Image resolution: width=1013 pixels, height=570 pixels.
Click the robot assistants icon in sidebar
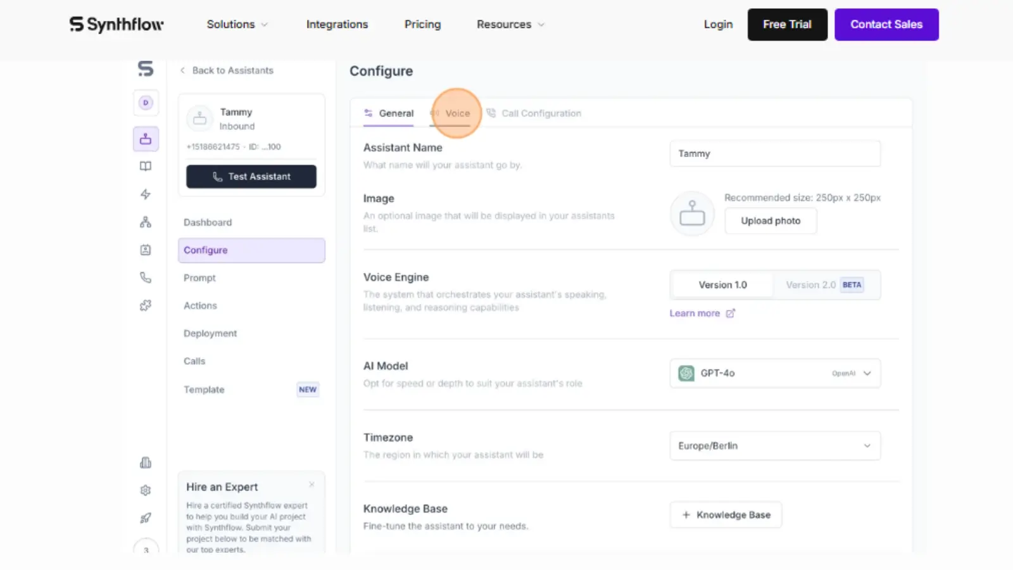point(146,139)
